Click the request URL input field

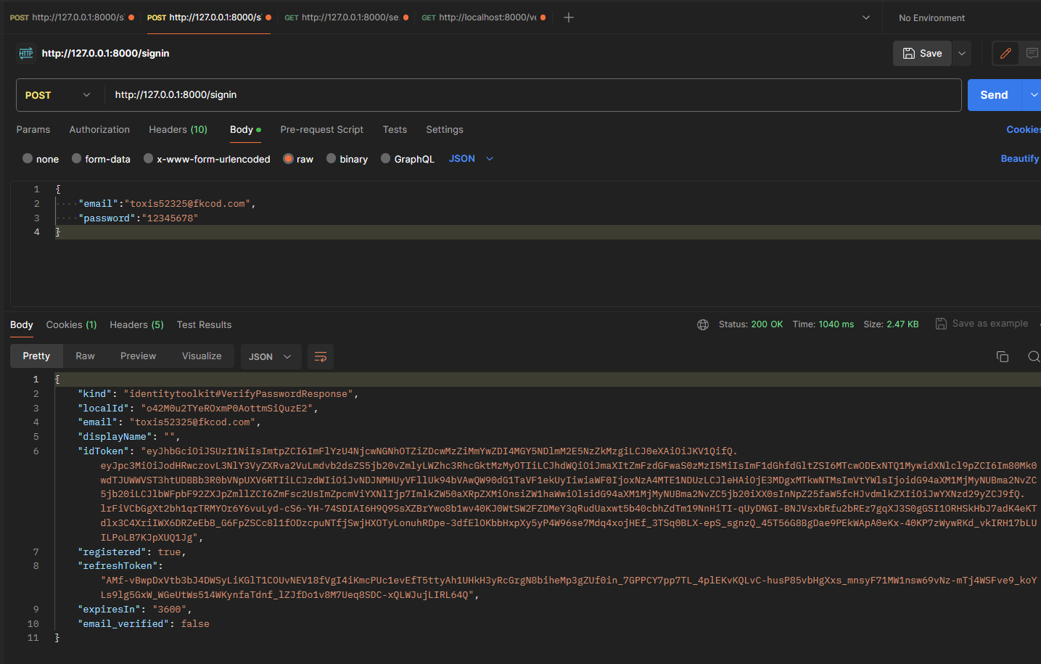point(533,95)
